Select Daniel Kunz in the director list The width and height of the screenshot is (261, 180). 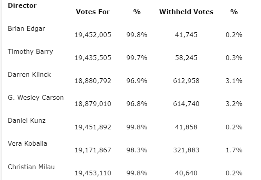click(x=27, y=120)
